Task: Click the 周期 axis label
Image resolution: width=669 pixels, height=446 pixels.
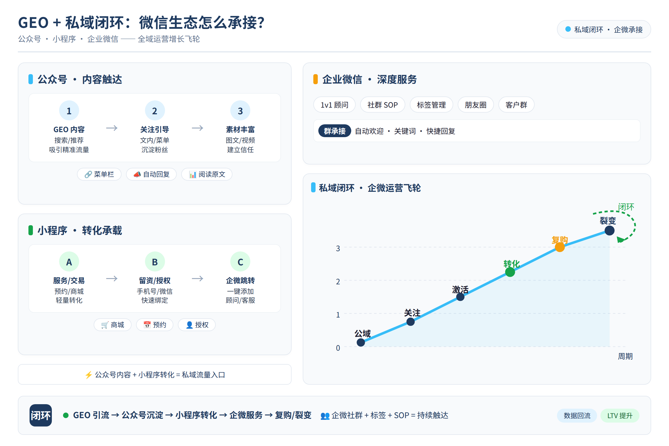Action: pos(625,356)
